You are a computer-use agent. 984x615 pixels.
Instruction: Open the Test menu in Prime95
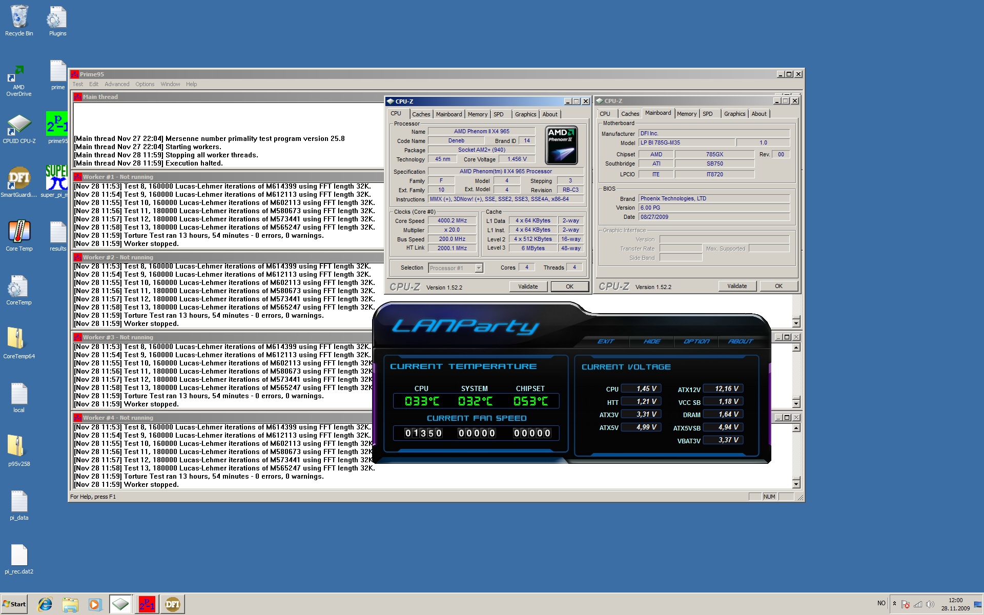pos(77,84)
